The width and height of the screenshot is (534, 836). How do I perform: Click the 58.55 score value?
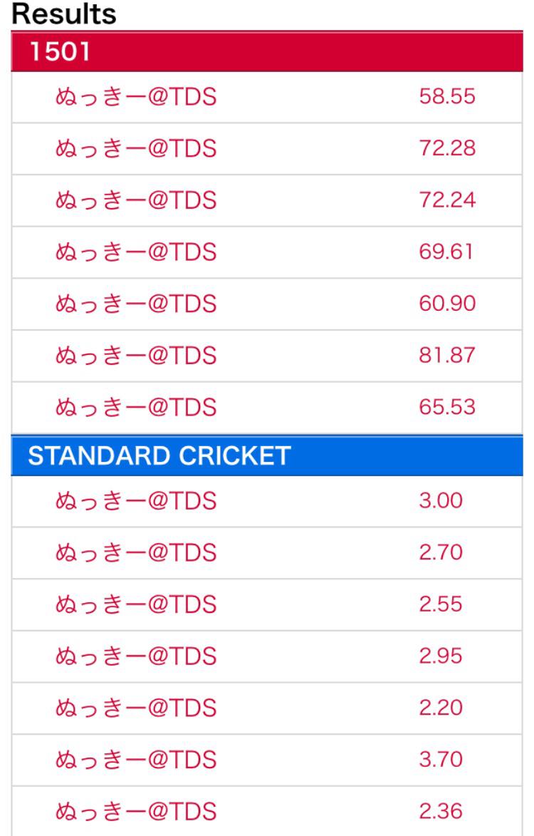[446, 98]
